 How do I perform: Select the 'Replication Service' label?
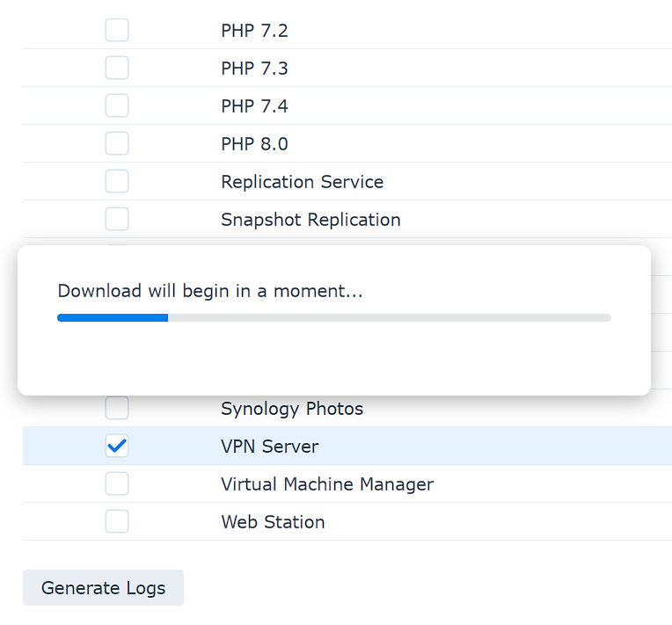[303, 182]
